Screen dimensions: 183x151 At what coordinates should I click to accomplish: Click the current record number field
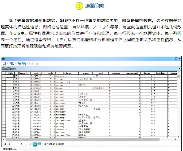click(x=17, y=144)
